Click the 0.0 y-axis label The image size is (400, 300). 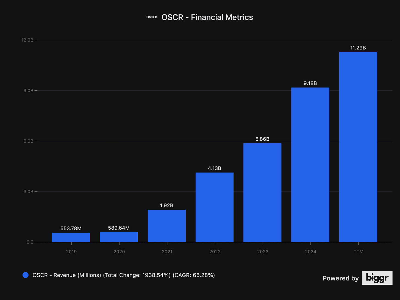tap(30, 242)
